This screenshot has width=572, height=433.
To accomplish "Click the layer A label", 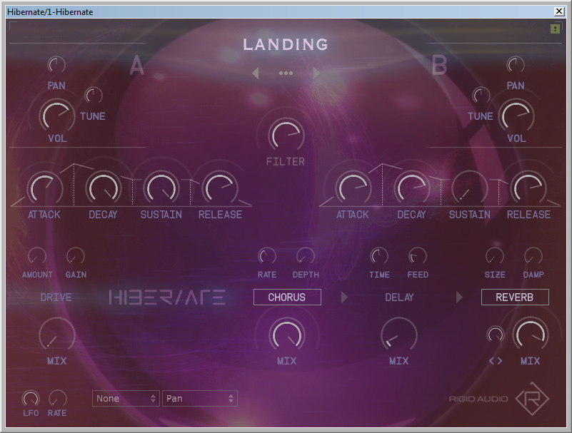I will point(137,66).
